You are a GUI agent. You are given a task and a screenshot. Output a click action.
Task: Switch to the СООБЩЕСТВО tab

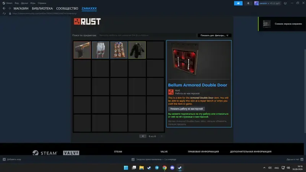(x=67, y=8)
